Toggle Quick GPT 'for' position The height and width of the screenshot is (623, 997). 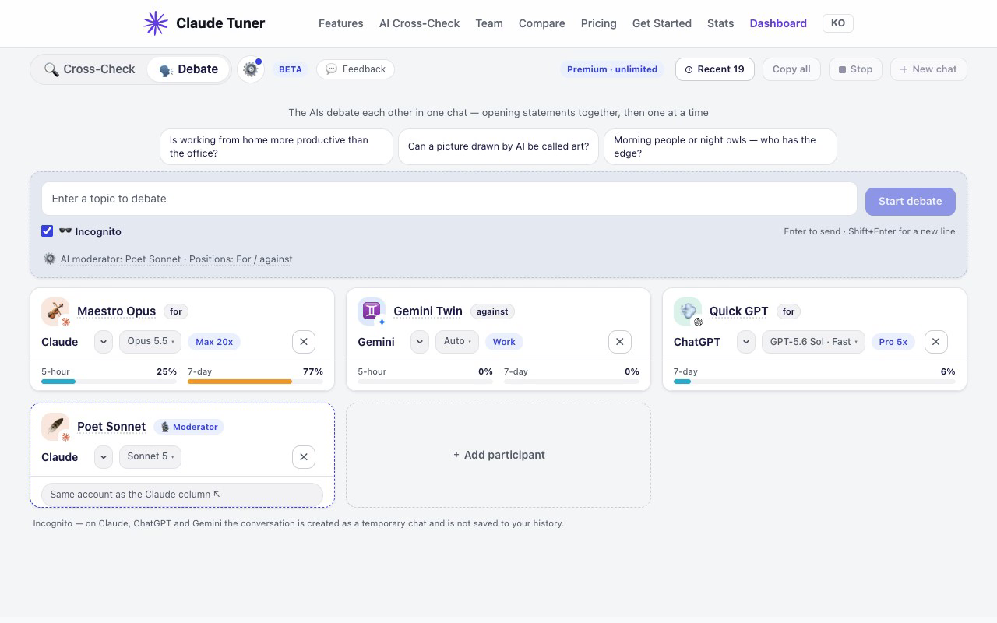click(788, 311)
